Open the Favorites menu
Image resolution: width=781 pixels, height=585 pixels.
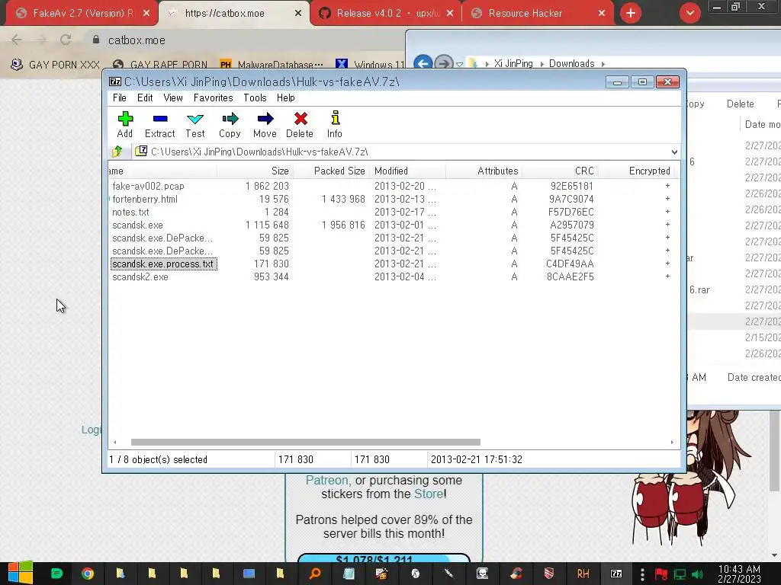coord(214,98)
